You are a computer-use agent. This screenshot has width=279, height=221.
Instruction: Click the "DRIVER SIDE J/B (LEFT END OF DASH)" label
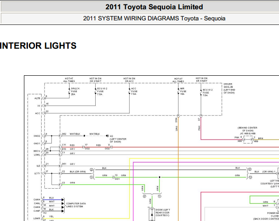pos(229,89)
